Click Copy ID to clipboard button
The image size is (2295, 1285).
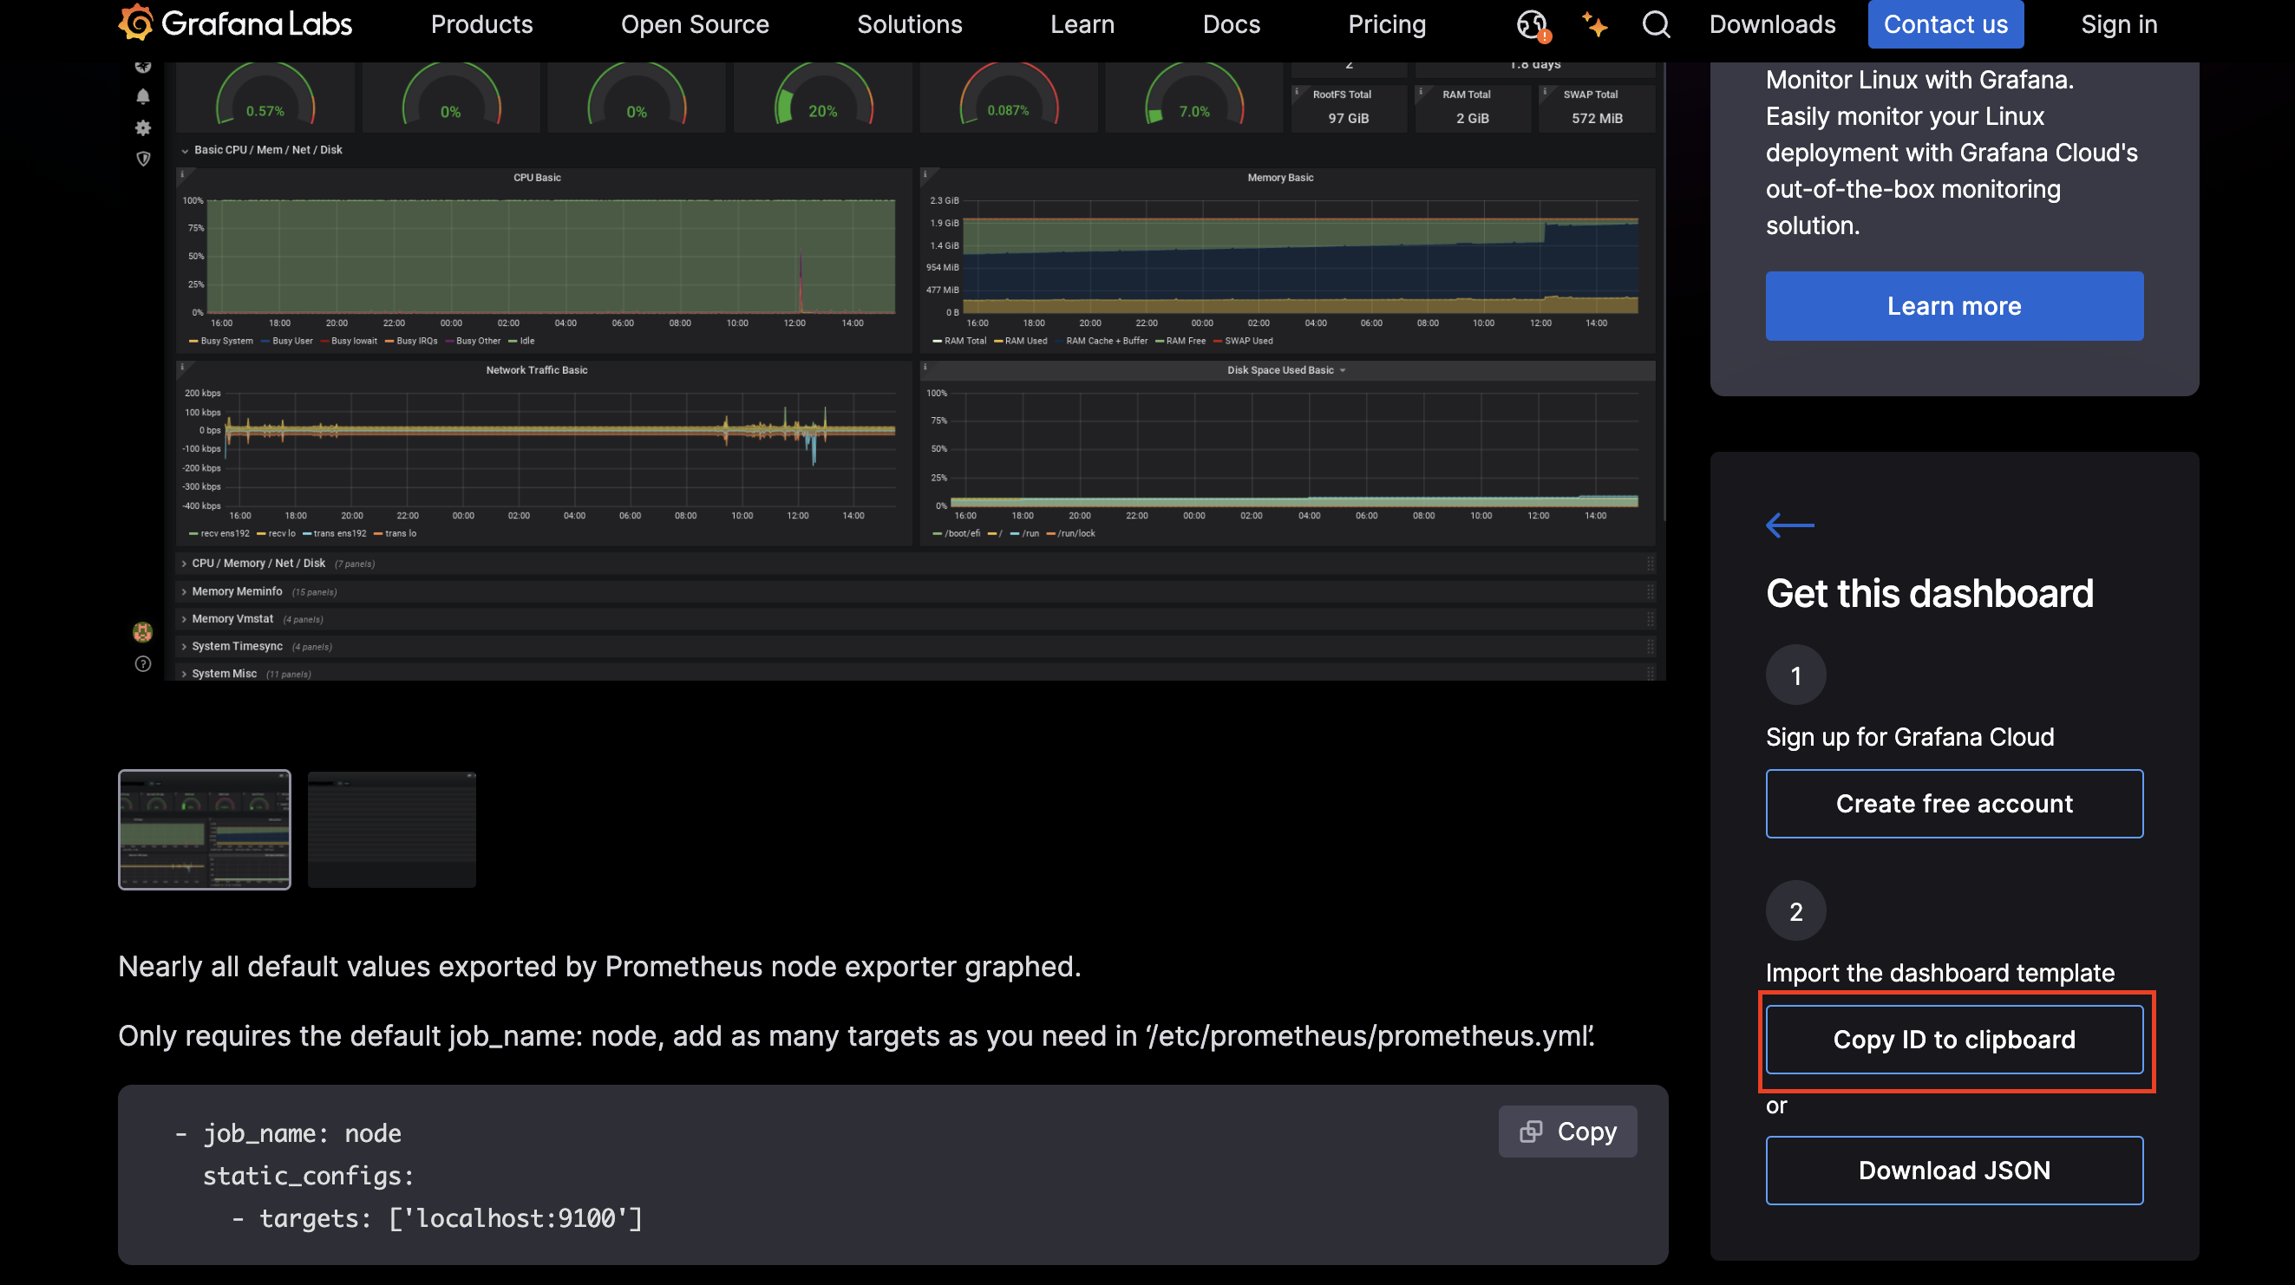coord(1954,1040)
